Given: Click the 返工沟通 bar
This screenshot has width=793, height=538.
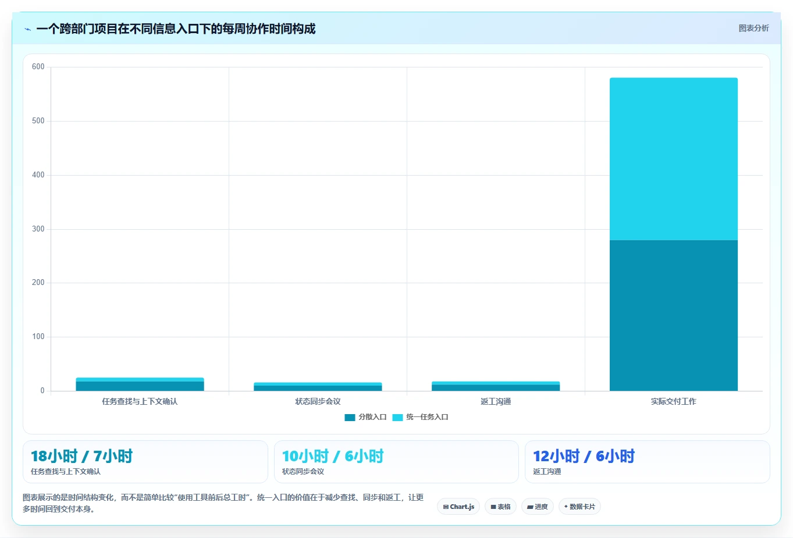Looking at the screenshot, I should tap(496, 386).
